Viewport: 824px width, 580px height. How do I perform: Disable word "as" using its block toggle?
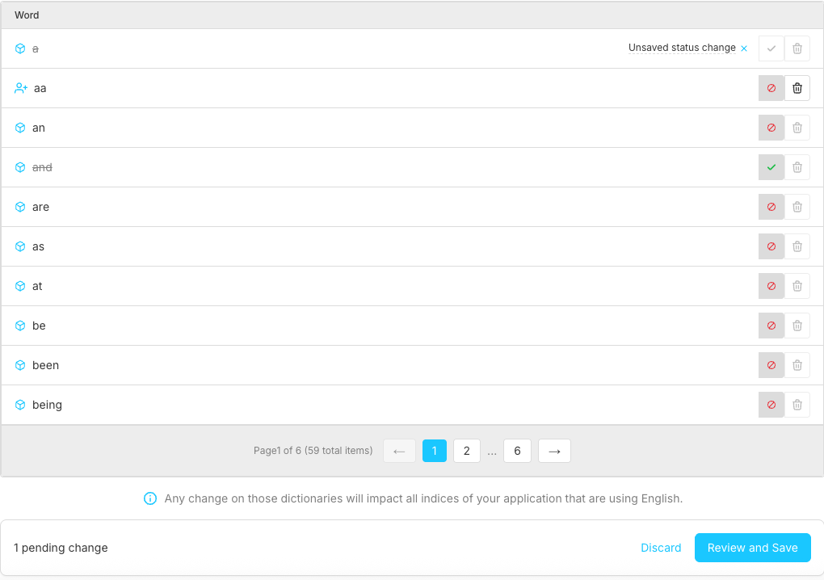(771, 246)
